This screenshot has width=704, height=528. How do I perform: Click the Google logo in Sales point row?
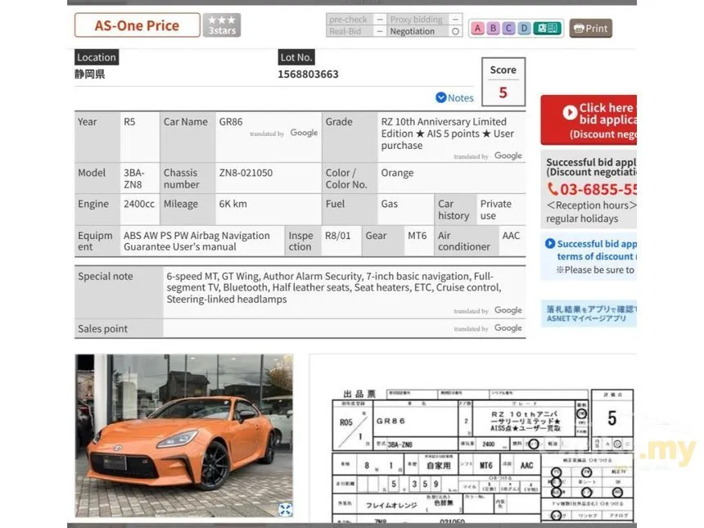pos(508,328)
